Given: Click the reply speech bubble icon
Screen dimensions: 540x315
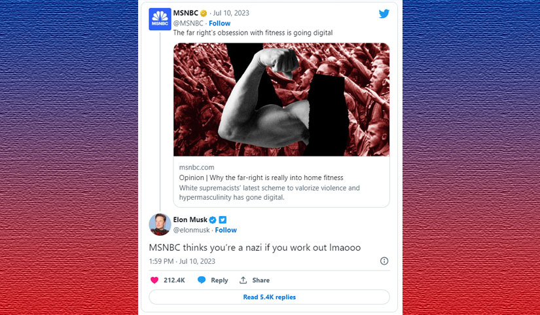Looking at the screenshot, I should 202,280.
